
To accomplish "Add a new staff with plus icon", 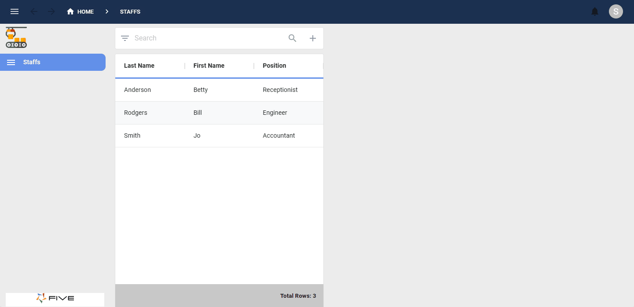I will pyautogui.click(x=313, y=38).
